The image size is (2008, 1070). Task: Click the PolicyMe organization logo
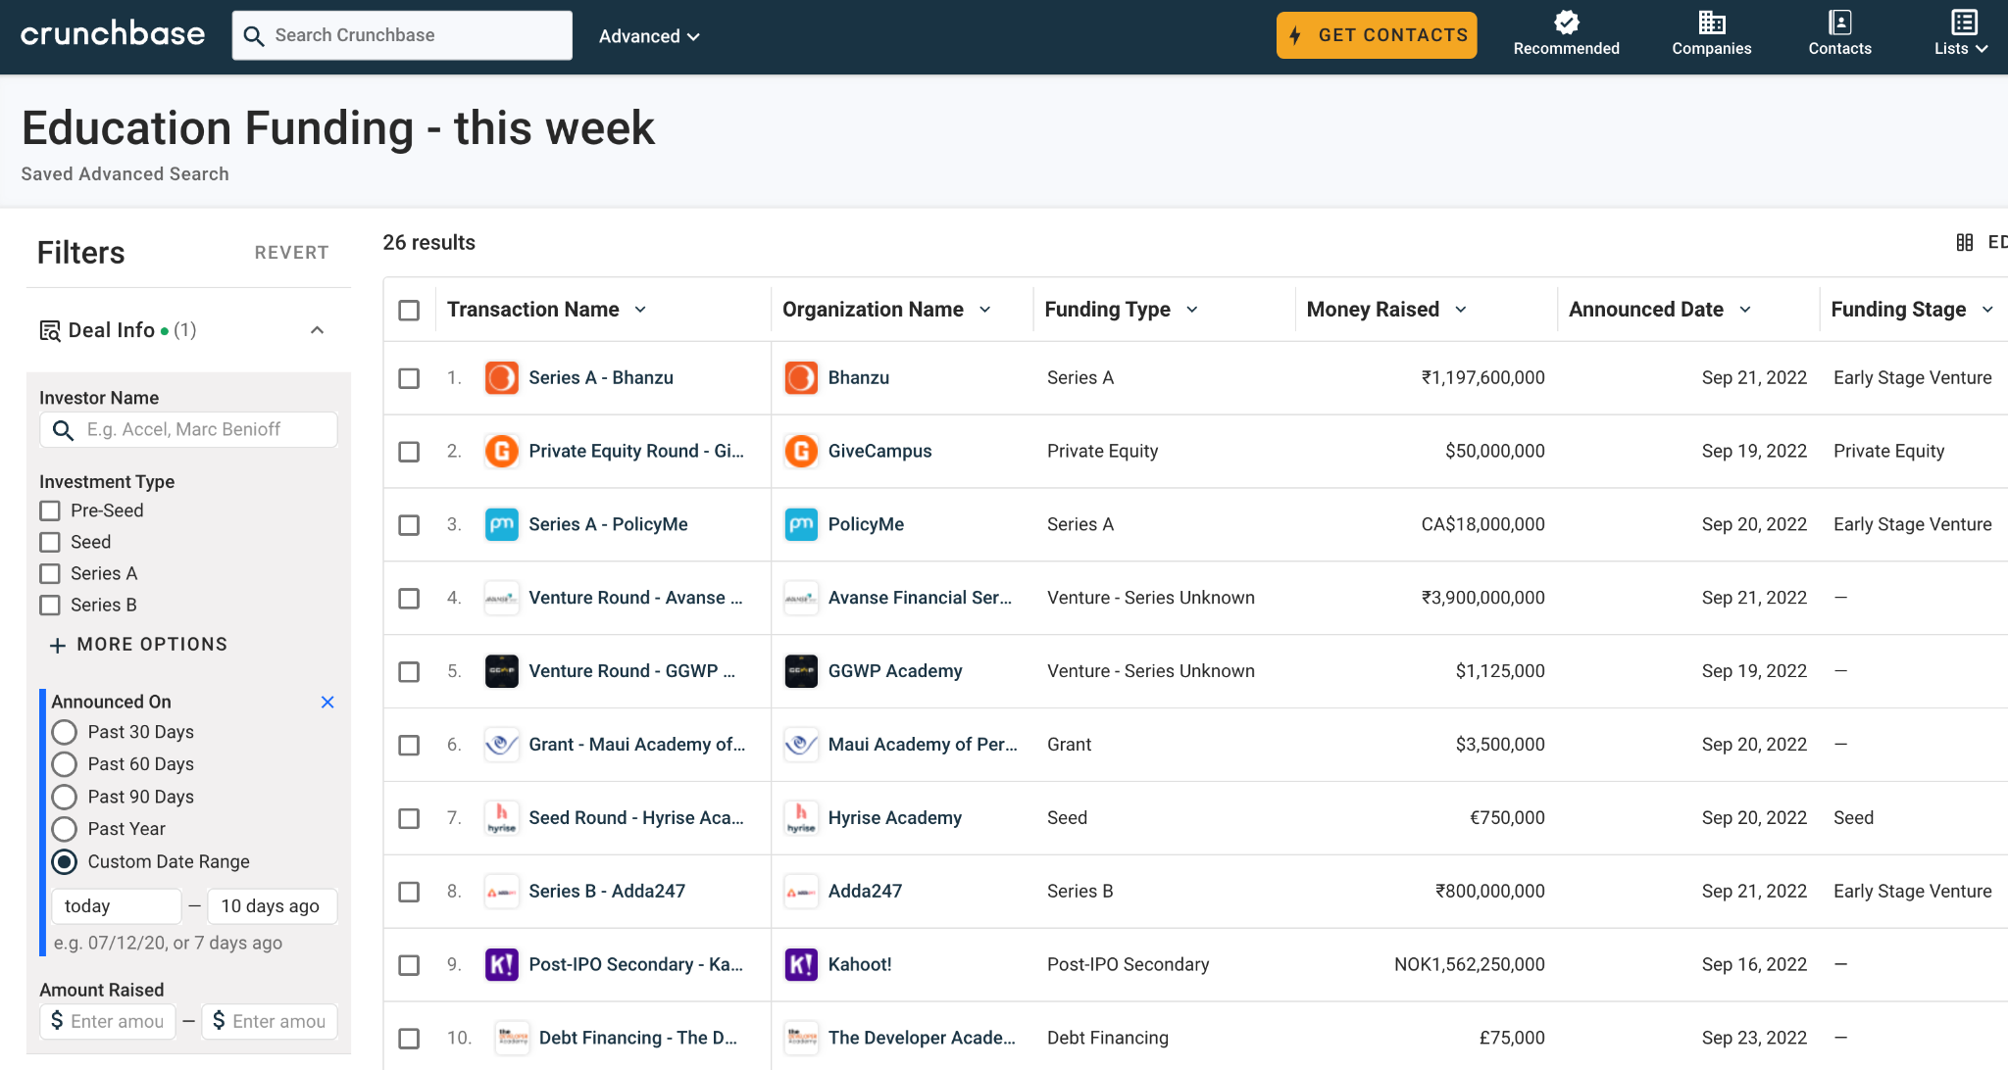(x=801, y=525)
